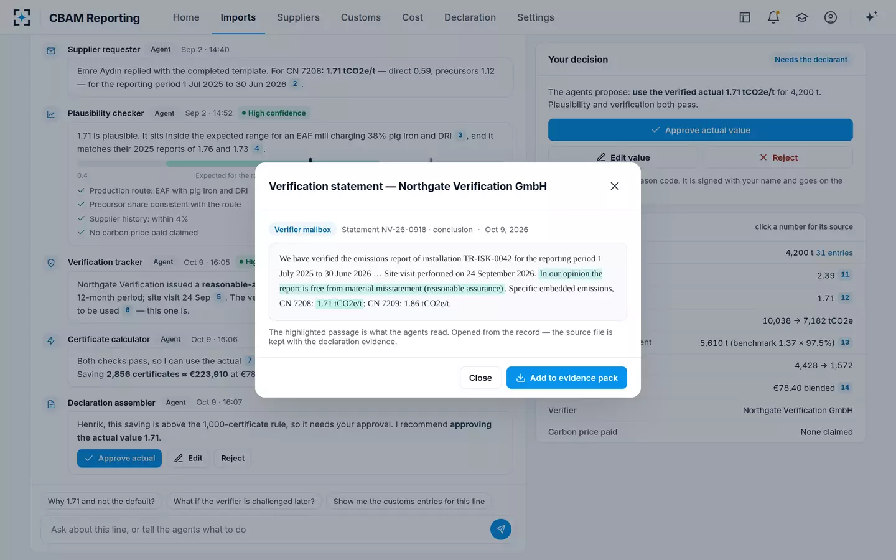Open the graduation cap learning icon
This screenshot has width=896, height=560.
click(802, 17)
